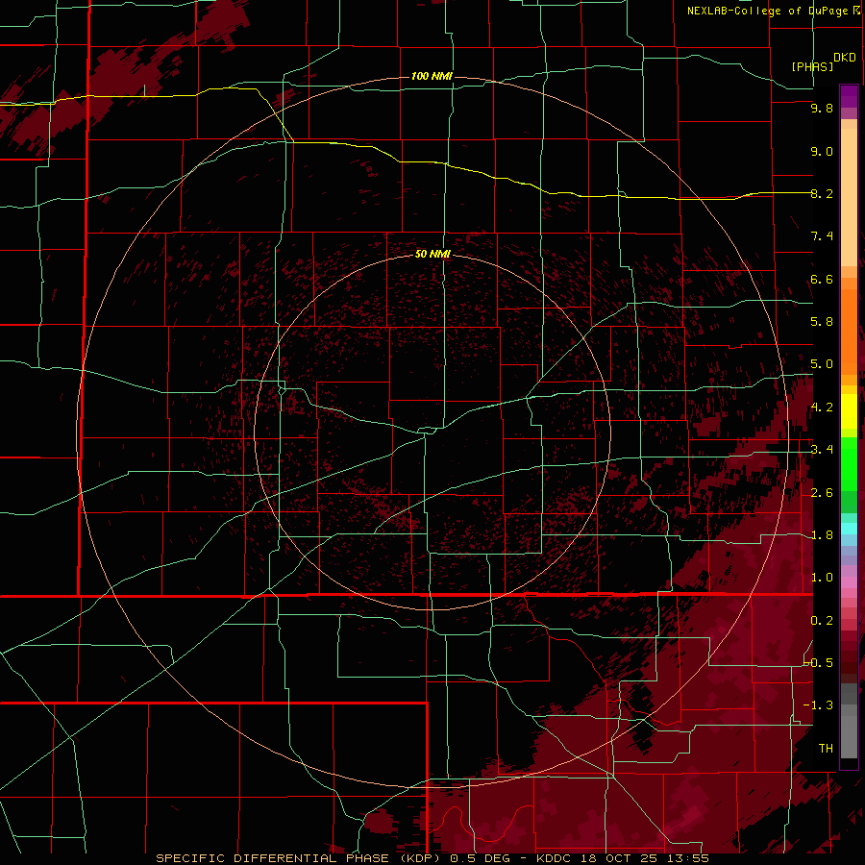Click the 100 NMI range ring label
Image resolution: width=865 pixels, height=865 pixels.
pos(432,76)
